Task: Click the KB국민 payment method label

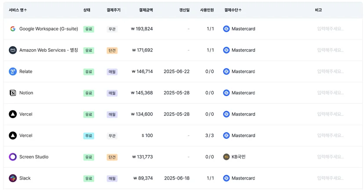Action: (x=238, y=157)
